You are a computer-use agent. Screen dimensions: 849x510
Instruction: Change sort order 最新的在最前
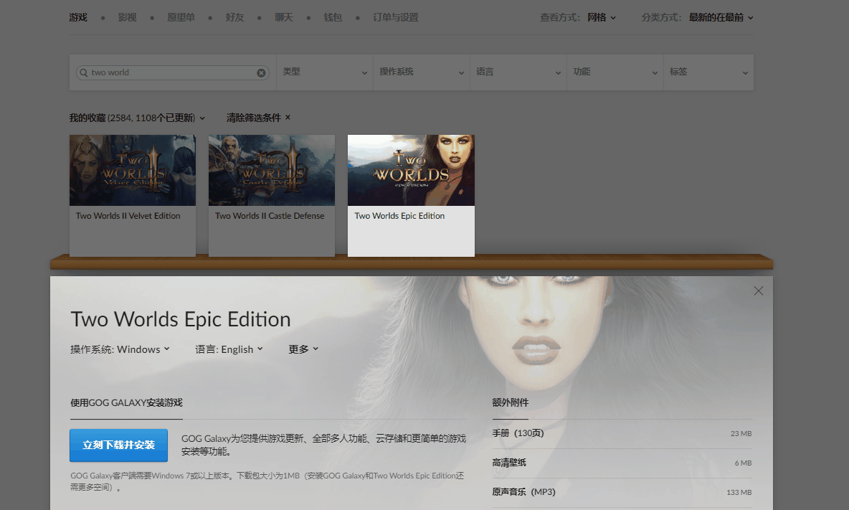click(721, 17)
